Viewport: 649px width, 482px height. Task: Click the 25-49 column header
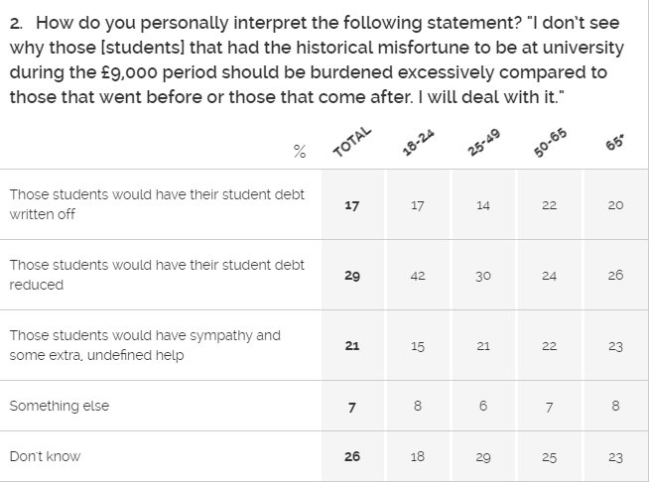(x=484, y=143)
